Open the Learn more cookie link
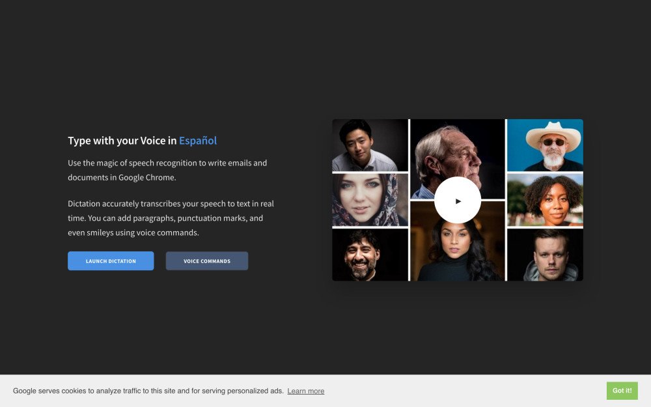The image size is (651, 407). pos(305,391)
